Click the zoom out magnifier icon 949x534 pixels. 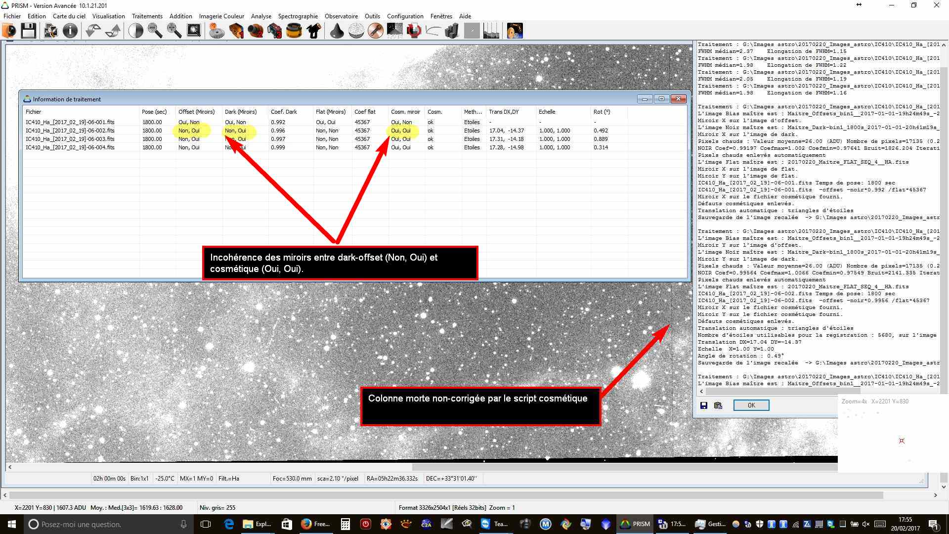point(155,31)
